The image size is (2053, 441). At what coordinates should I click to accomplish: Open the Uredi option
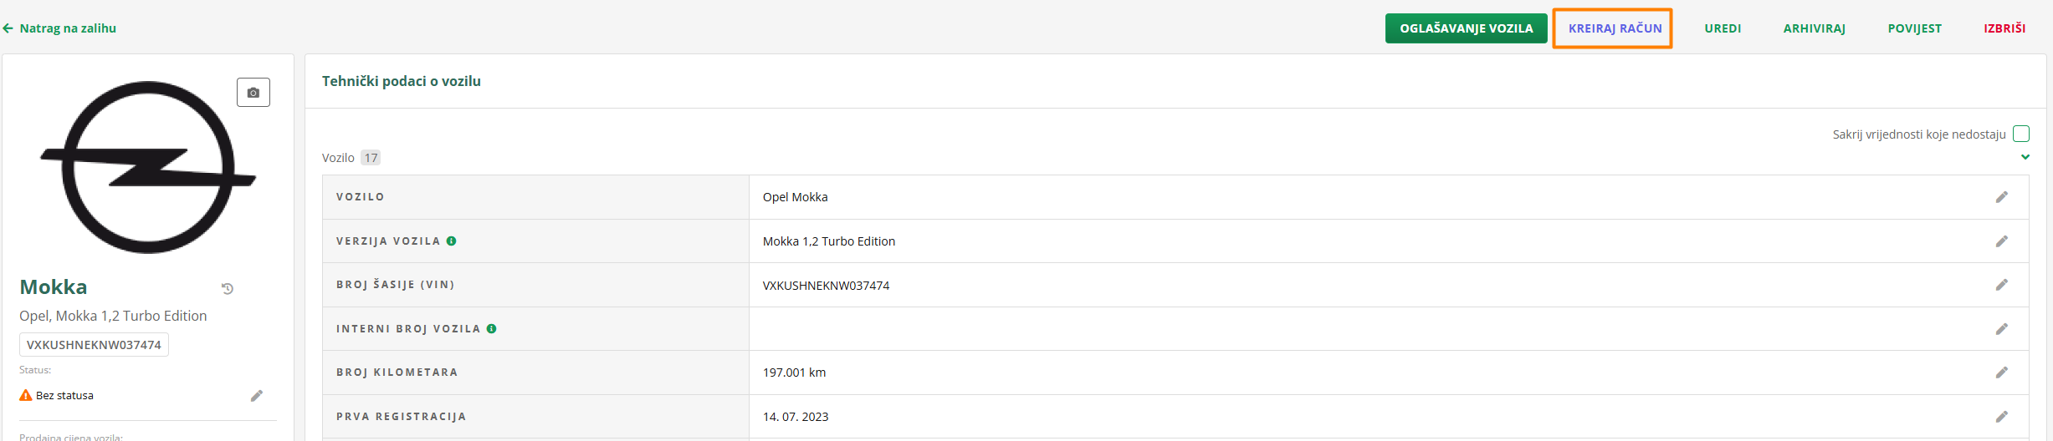(1723, 28)
